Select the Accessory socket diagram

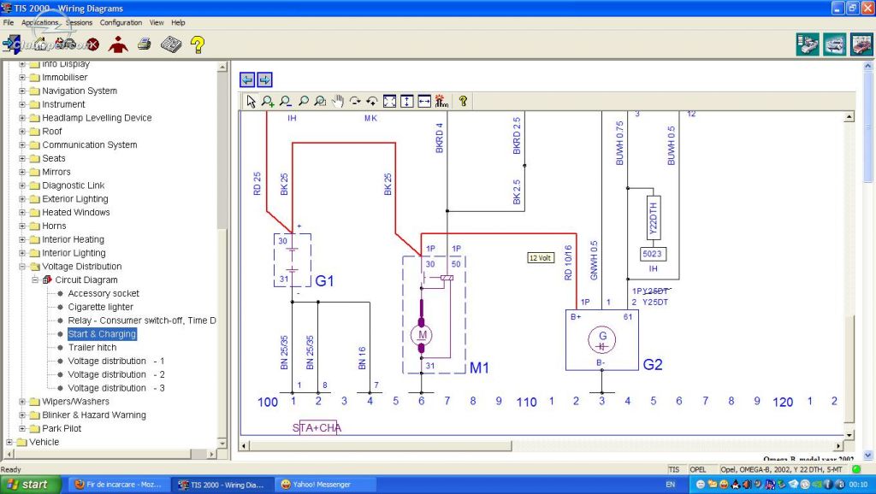tap(104, 294)
